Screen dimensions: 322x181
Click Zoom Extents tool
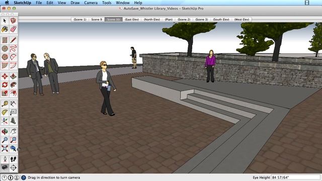point(5,148)
